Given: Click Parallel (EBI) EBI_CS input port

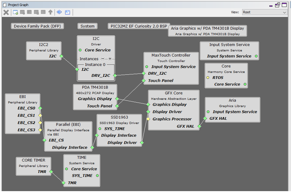Looking at the screenshot, I should pos(45,141).
